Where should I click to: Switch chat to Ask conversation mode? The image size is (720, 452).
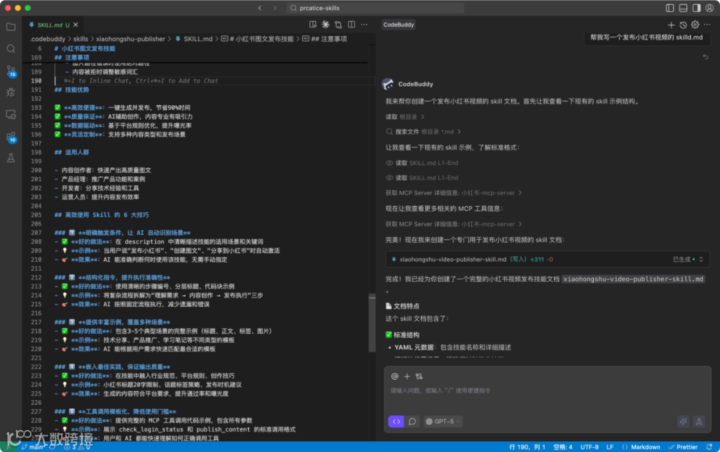[413, 421]
